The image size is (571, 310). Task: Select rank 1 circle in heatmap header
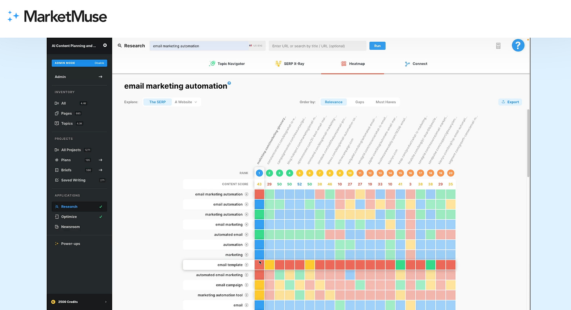259,173
